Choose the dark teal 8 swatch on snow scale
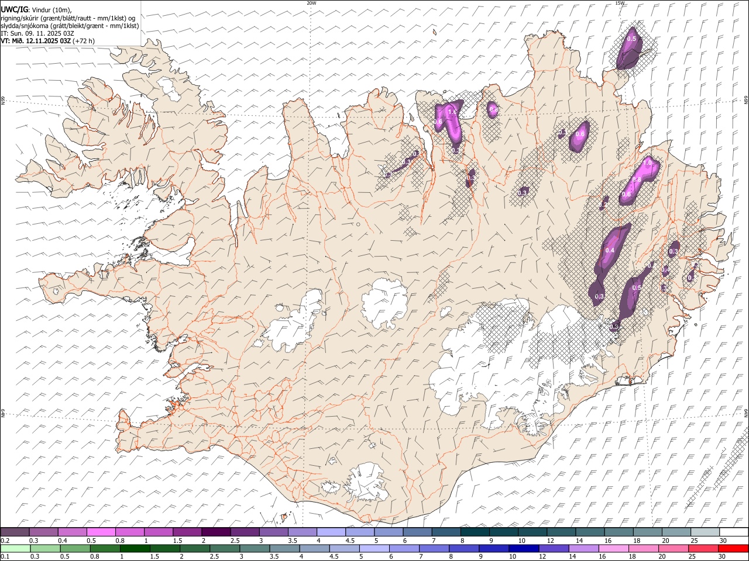Image resolution: width=749 pixels, height=561 pixels. (x=475, y=532)
